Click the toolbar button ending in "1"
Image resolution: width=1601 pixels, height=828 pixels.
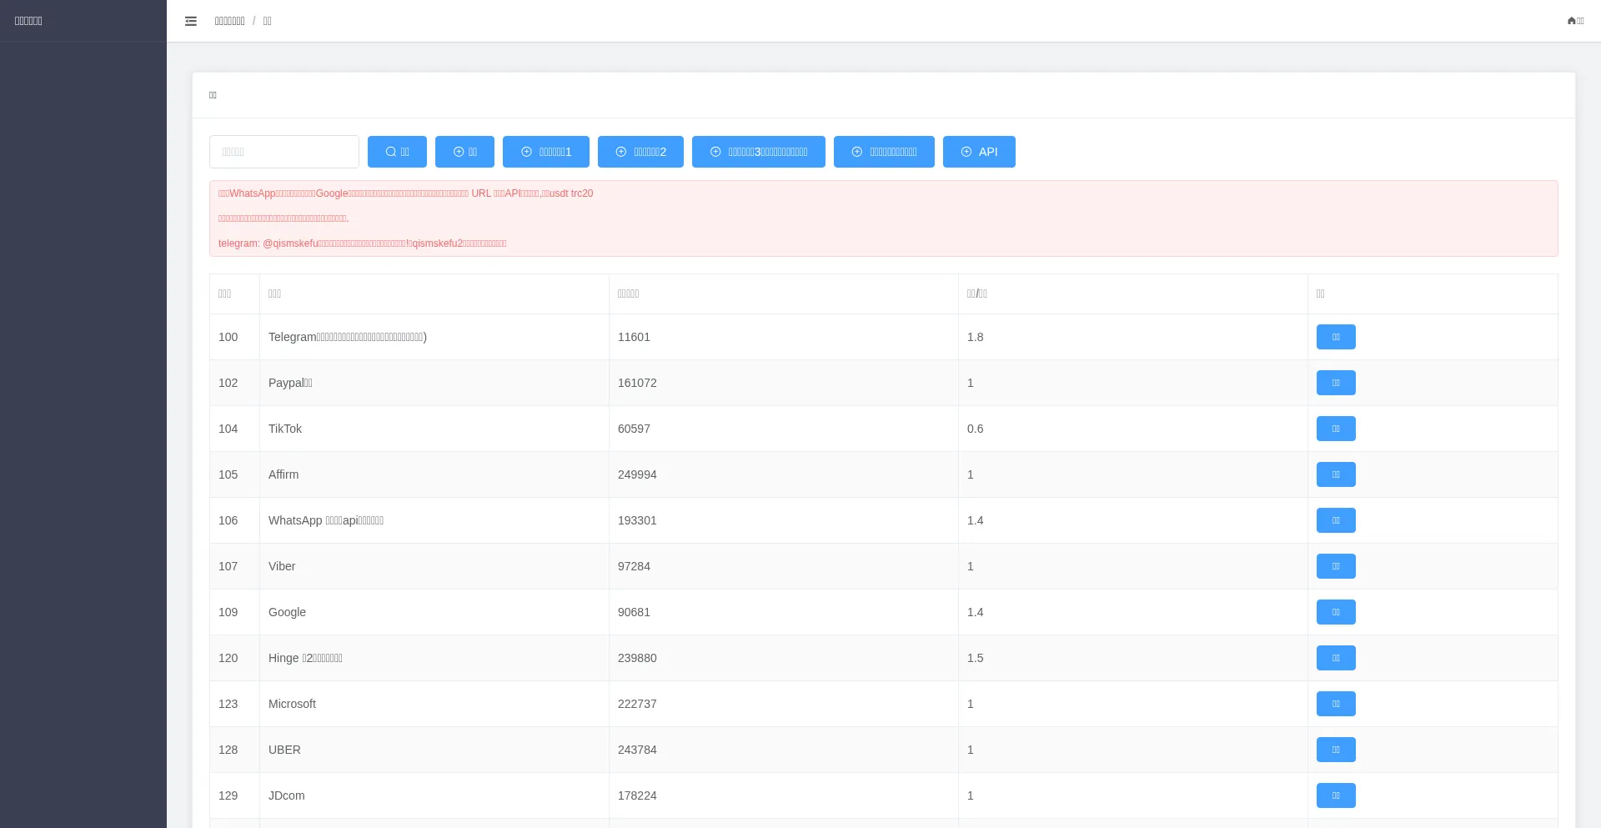coord(545,152)
